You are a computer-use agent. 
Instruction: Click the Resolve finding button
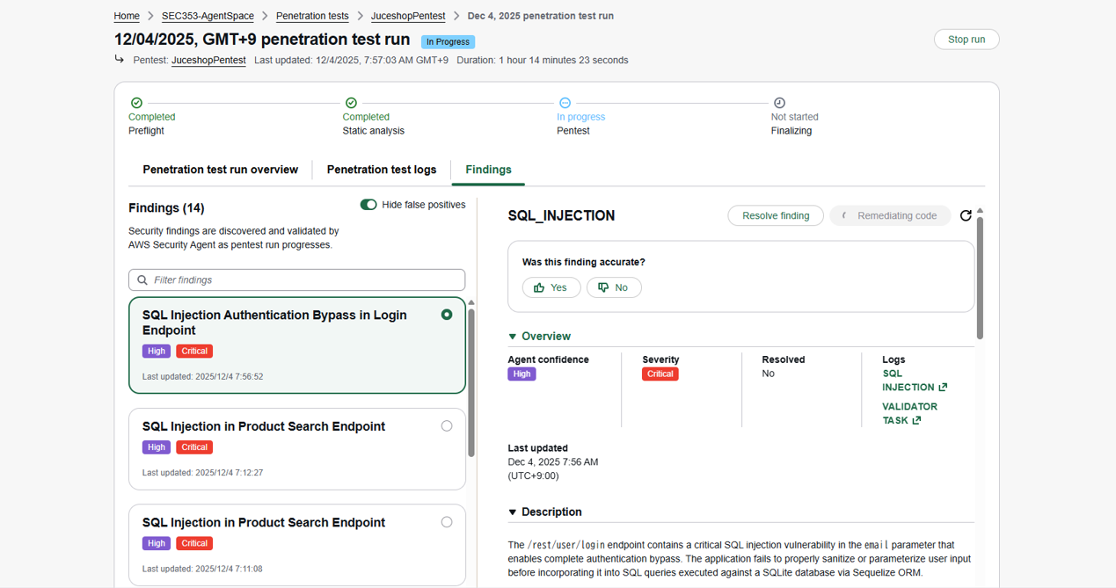(x=776, y=216)
